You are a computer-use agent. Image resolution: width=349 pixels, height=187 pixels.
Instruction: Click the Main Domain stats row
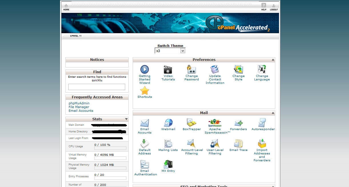[97, 125]
